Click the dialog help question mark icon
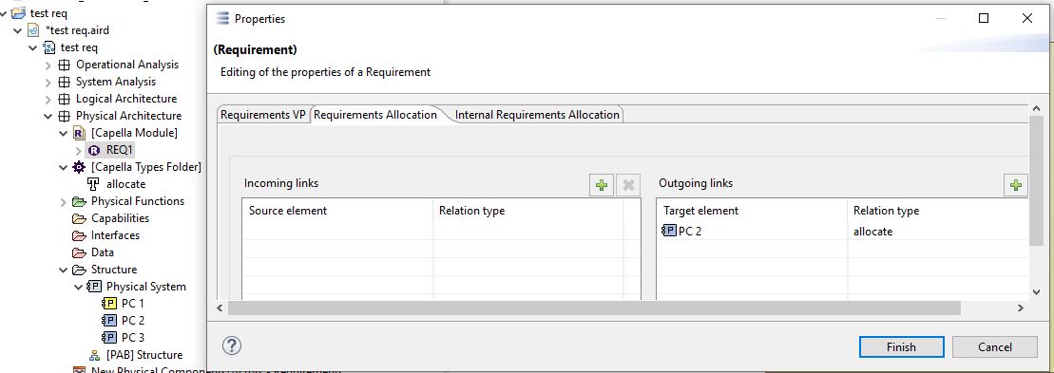1054x373 pixels. (231, 345)
